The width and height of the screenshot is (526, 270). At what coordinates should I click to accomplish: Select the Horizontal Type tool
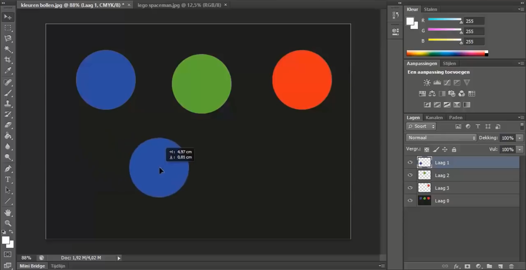pos(8,180)
